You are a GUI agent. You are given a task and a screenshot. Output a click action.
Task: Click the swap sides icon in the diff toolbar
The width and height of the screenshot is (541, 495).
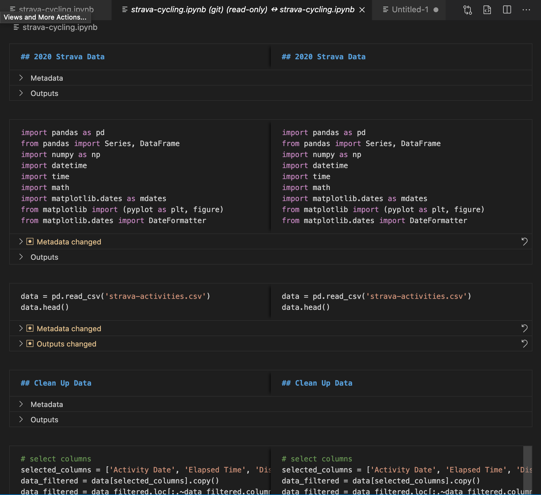point(468,10)
